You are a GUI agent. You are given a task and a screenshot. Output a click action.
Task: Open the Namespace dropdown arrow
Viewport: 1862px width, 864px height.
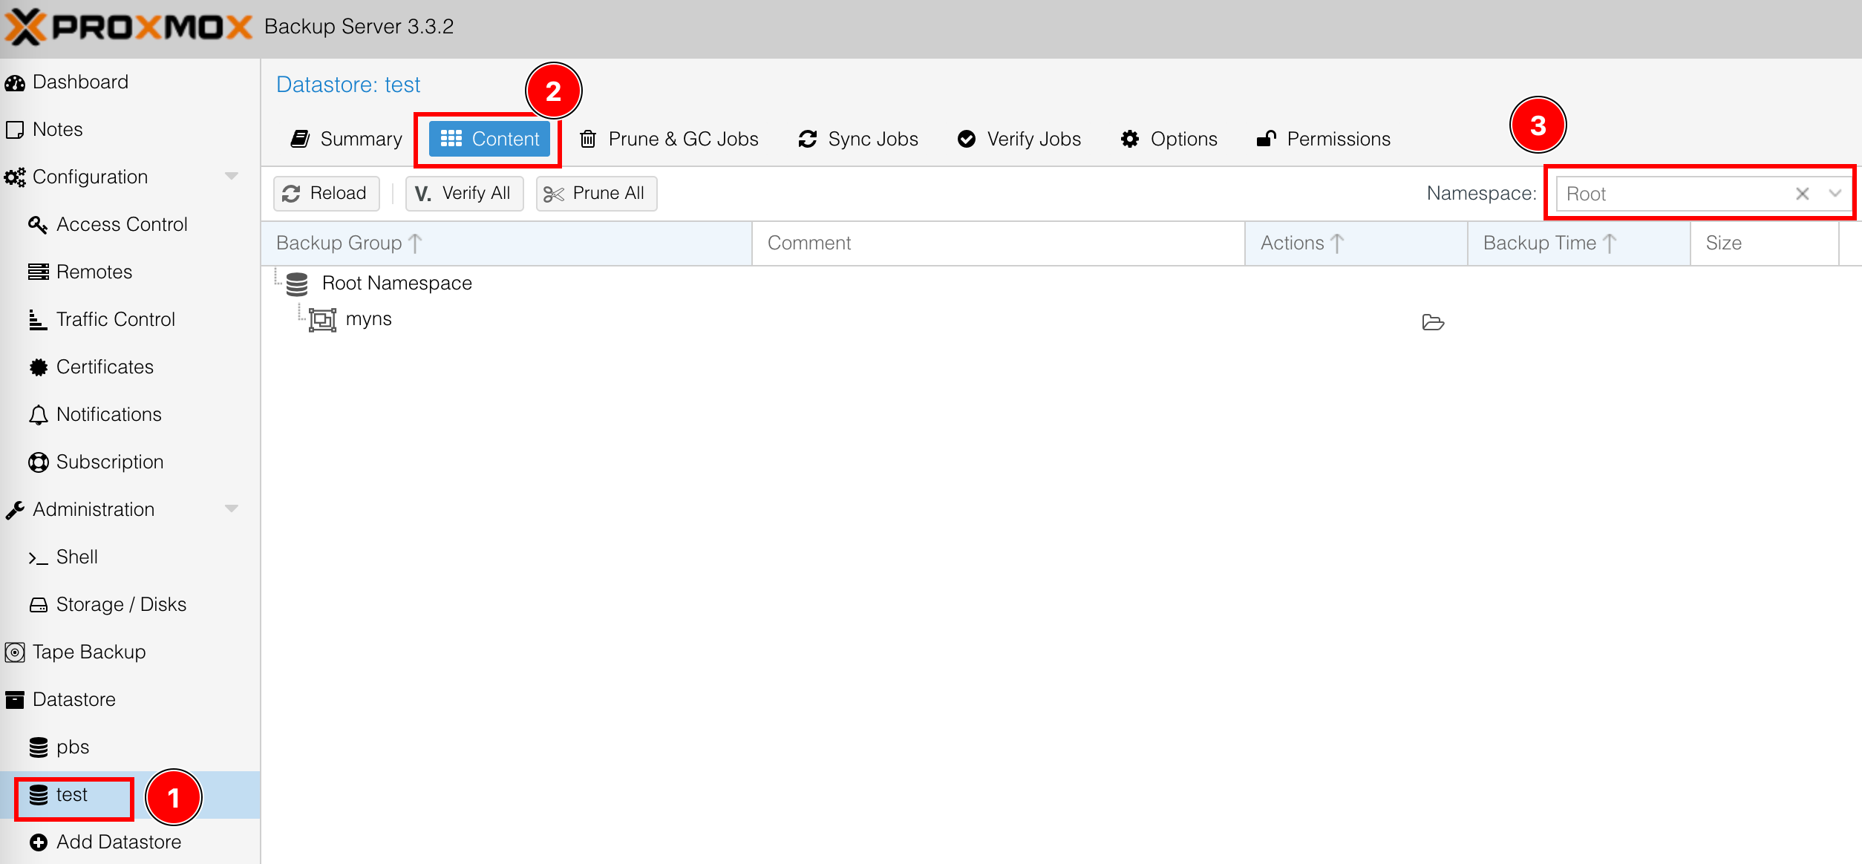click(1835, 194)
